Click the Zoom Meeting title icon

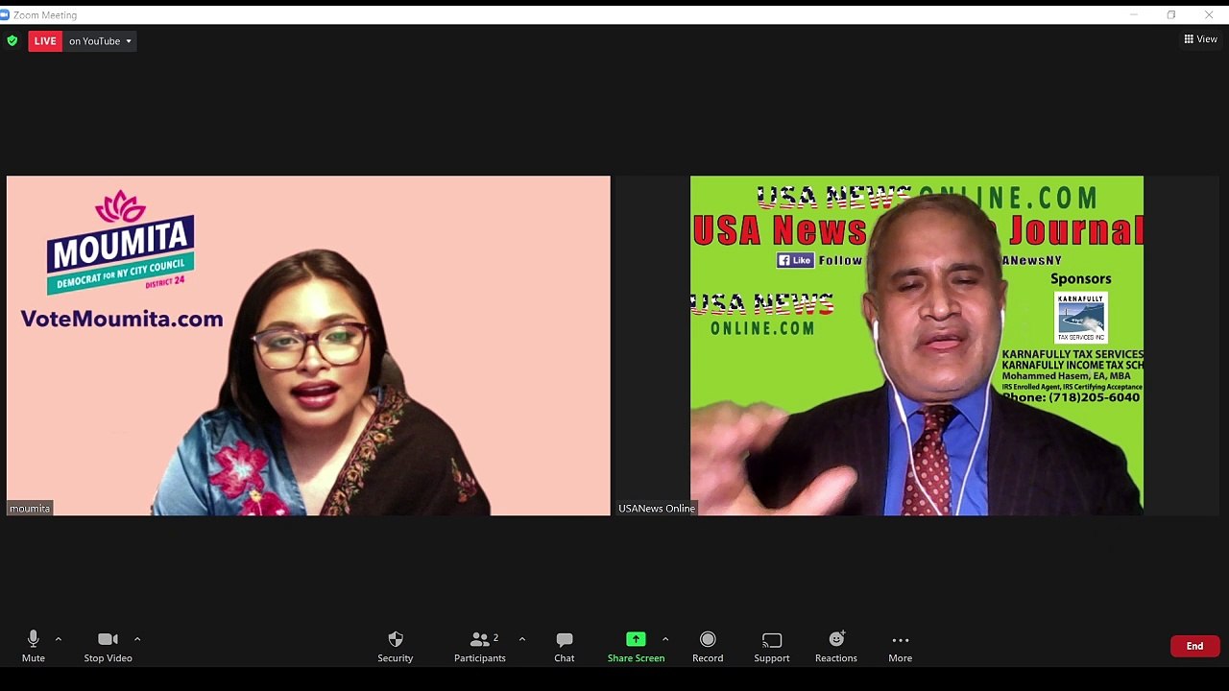pos(6,14)
